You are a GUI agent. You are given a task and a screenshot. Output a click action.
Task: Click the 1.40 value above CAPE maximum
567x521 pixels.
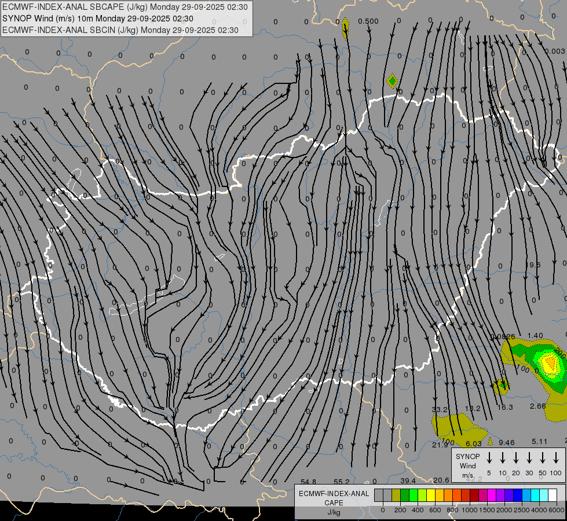[x=535, y=336]
